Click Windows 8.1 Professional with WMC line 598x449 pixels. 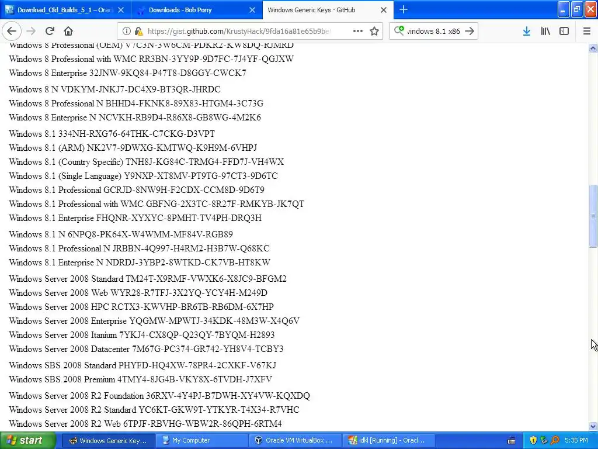coord(157,204)
